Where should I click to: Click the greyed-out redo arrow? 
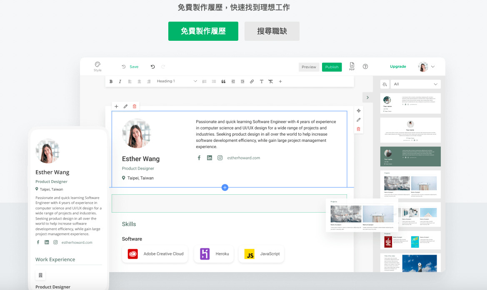pos(163,67)
